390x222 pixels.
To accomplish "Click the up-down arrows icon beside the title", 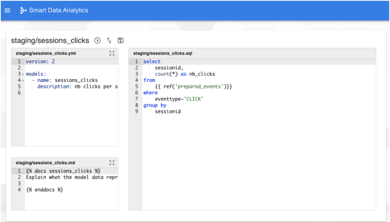I will pyautogui.click(x=109, y=41).
